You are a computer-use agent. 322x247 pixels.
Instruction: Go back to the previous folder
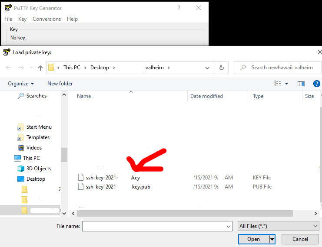click(x=8, y=68)
